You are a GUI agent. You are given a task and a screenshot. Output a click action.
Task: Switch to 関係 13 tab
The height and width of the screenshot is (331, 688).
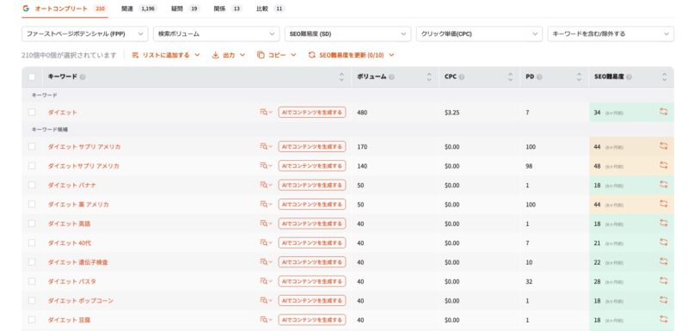pos(228,9)
